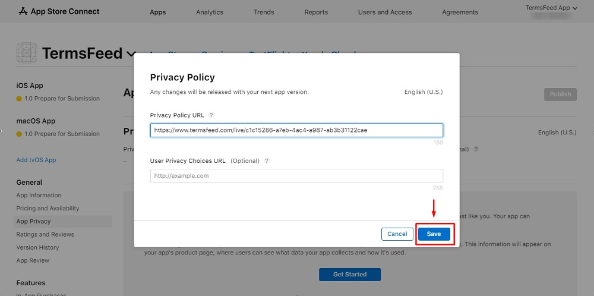The height and width of the screenshot is (296, 594).
Task: Open App Review in sidebar
Action: coord(33,261)
